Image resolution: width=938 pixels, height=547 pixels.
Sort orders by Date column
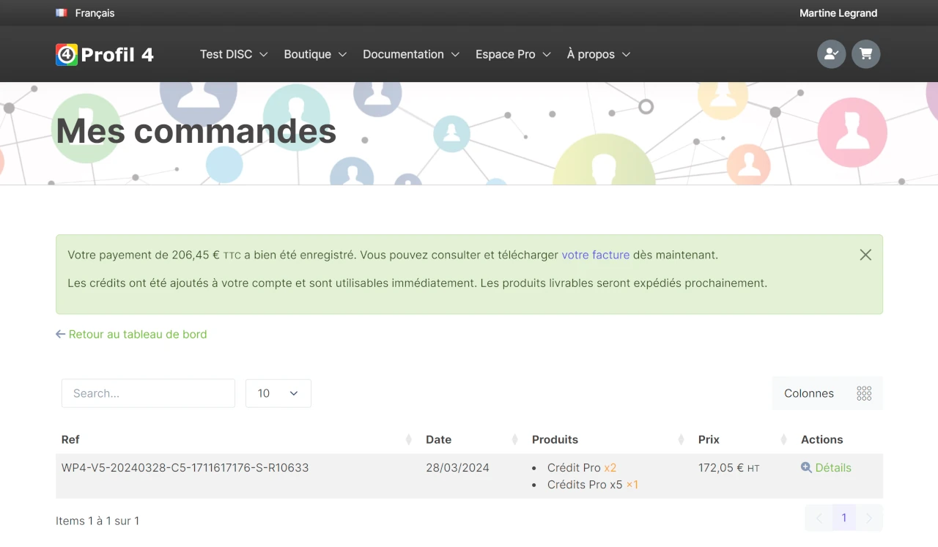pos(473,439)
